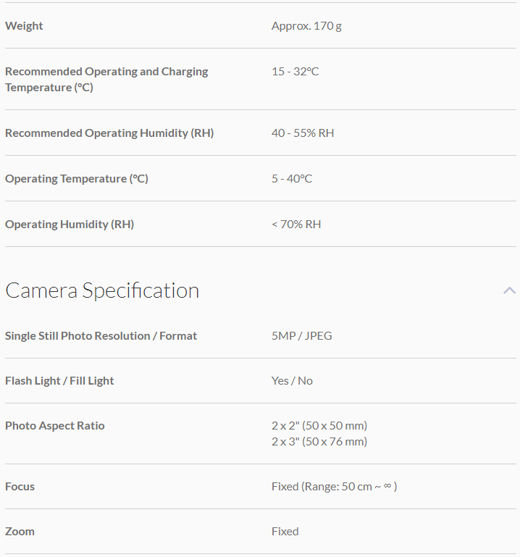Collapse the Camera Specification section chevron
520x557 pixels.
tap(509, 290)
